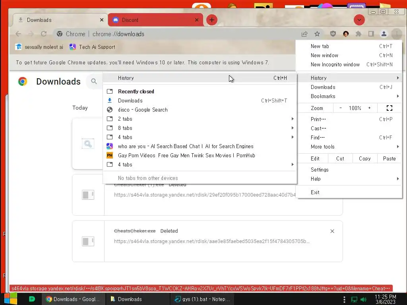Click the CheatsCheker.exe file icon
Viewport: 407px width, 305px height.
(x=88, y=241)
